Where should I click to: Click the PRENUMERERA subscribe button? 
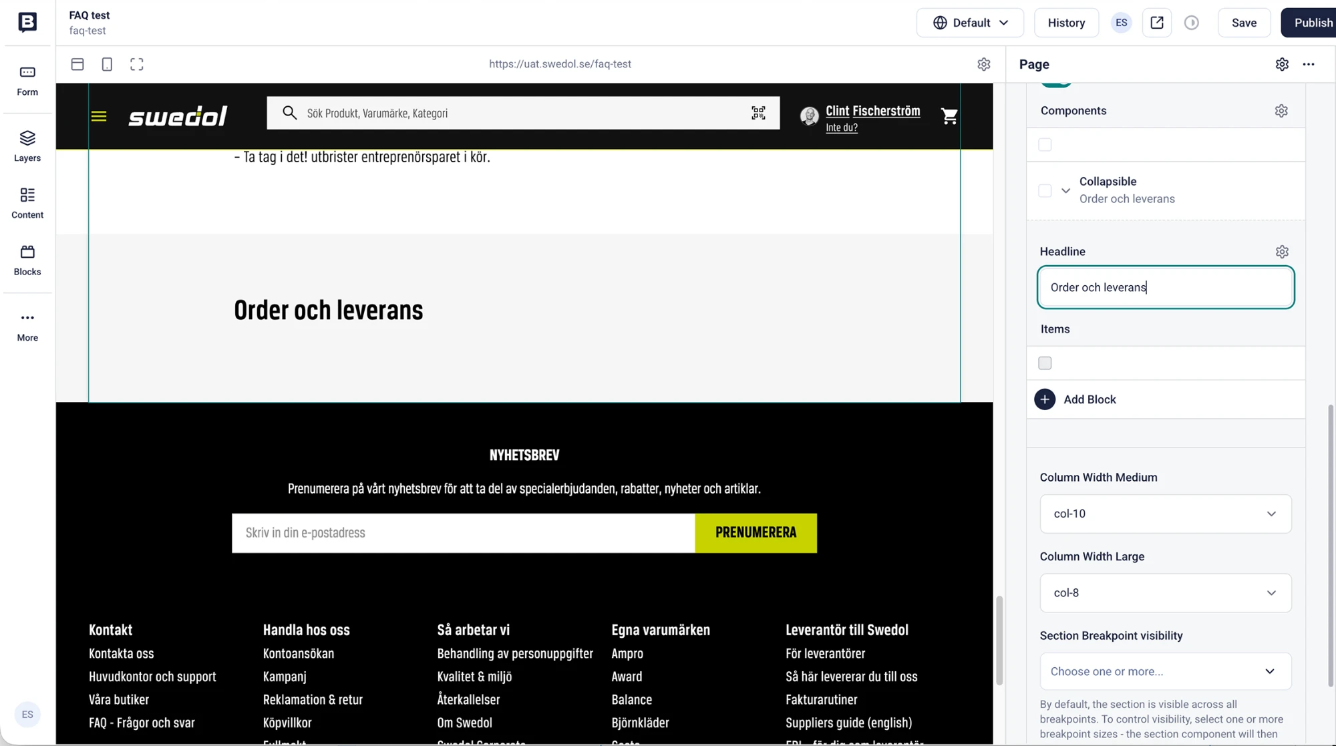[x=756, y=533]
